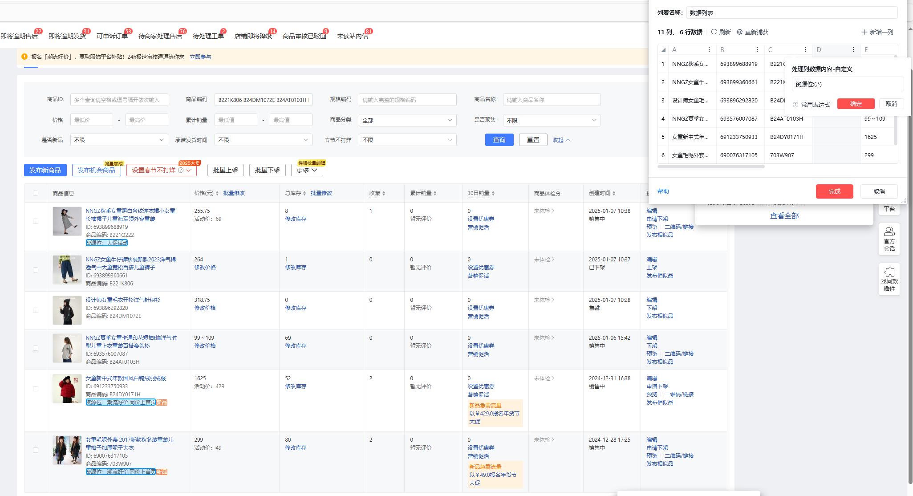The width and height of the screenshot is (913, 496).
Task: Click the 资源位 expression input field
Action: (847, 84)
